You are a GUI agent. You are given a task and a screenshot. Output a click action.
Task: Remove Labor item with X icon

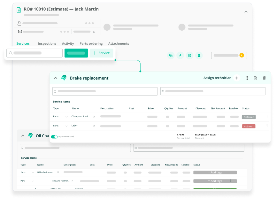click(94, 126)
